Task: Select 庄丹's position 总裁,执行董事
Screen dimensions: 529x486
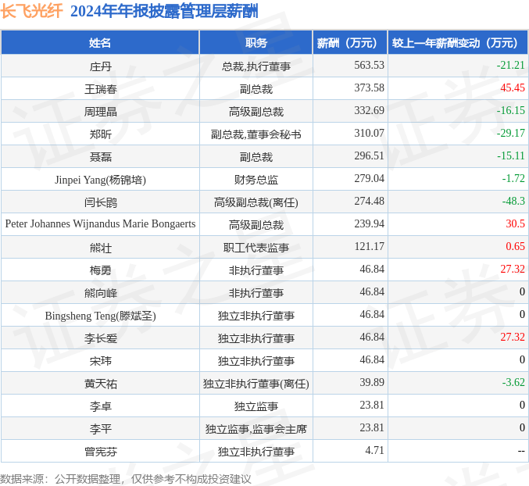Action: pos(256,66)
